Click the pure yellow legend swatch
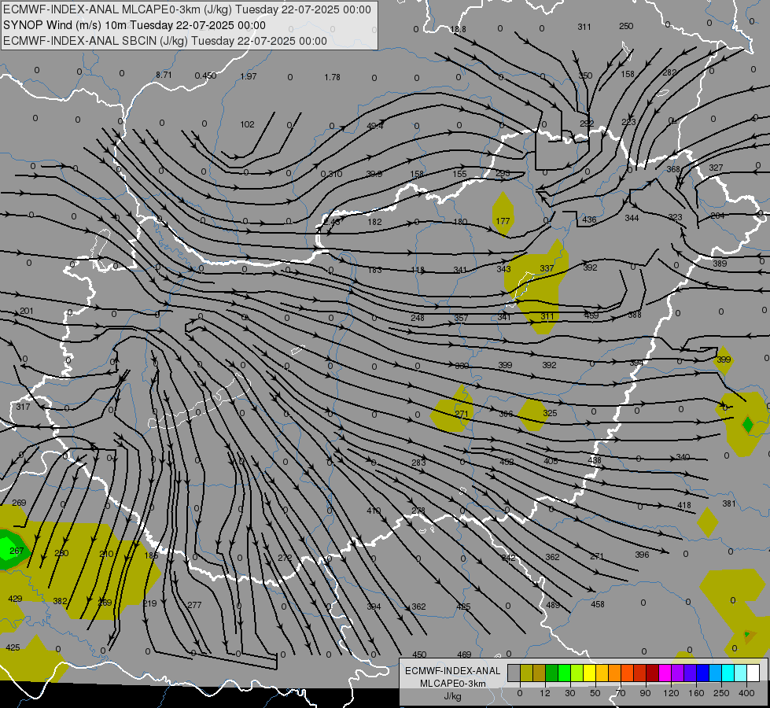The width and height of the screenshot is (770, 708). (589, 673)
